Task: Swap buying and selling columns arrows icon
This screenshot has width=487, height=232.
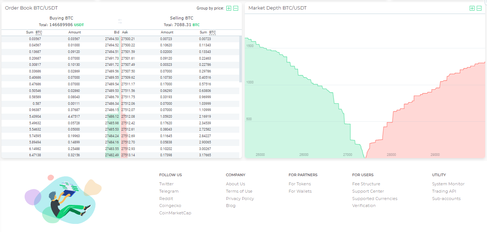Action: click(120, 21)
